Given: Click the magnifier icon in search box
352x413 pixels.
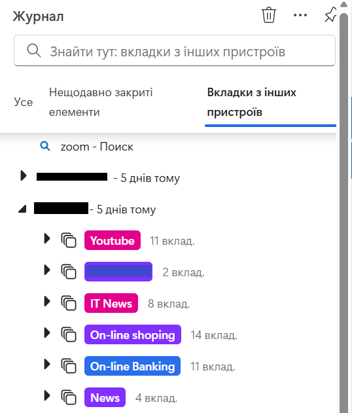Looking at the screenshot, I should pos(34,50).
